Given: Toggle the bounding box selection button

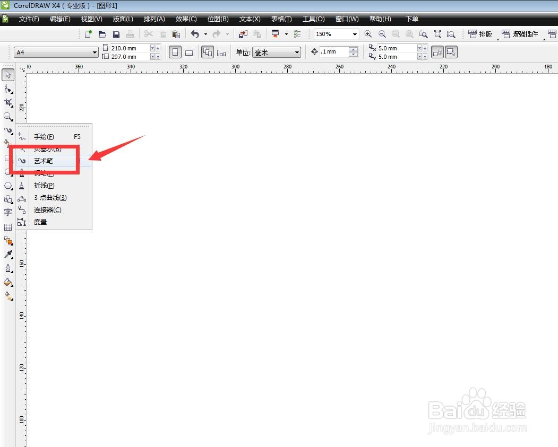Looking at the screenshot, I should (451, 52).
